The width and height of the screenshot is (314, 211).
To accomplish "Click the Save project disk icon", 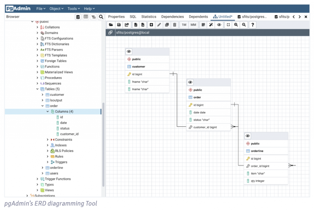I will 119,25.
